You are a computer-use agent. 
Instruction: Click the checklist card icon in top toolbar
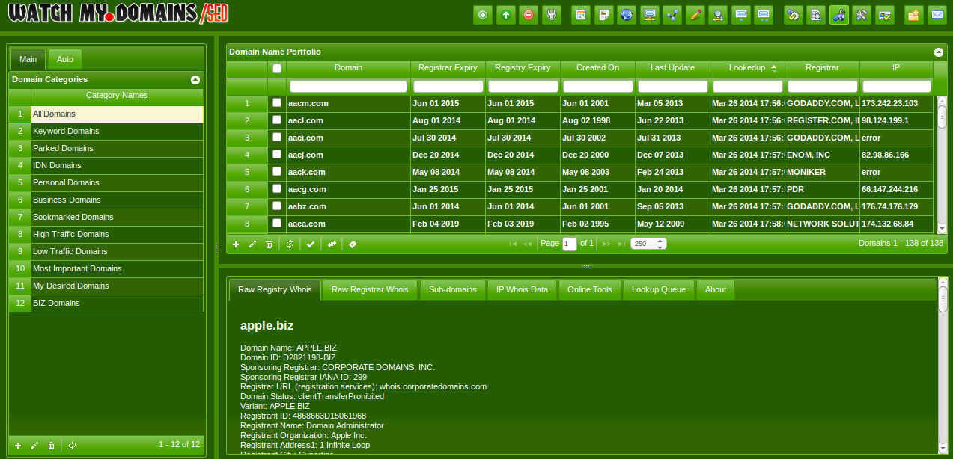pyautogui.click(x=885, y=15)
